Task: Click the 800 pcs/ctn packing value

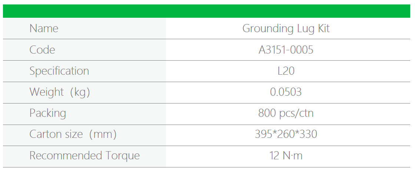Action: tap(286, 113)
